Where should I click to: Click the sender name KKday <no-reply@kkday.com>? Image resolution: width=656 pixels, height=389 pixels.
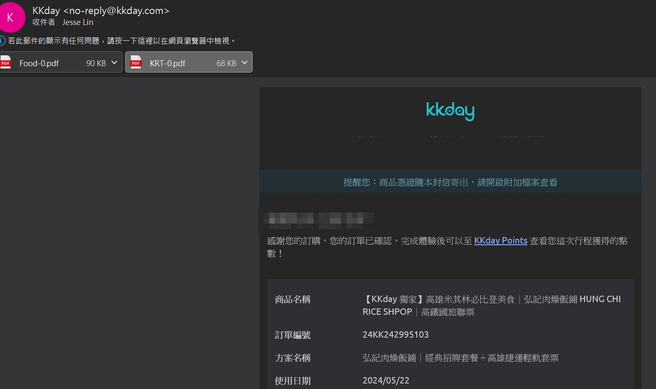101,11
